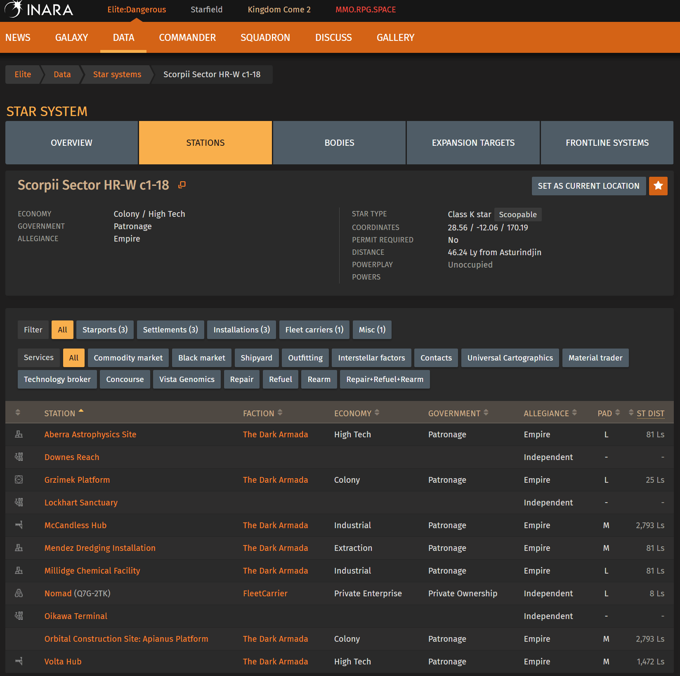Filter stations by Fleet carriers (1)
This screenshot has height=676, width=680.
pos(314,330)
